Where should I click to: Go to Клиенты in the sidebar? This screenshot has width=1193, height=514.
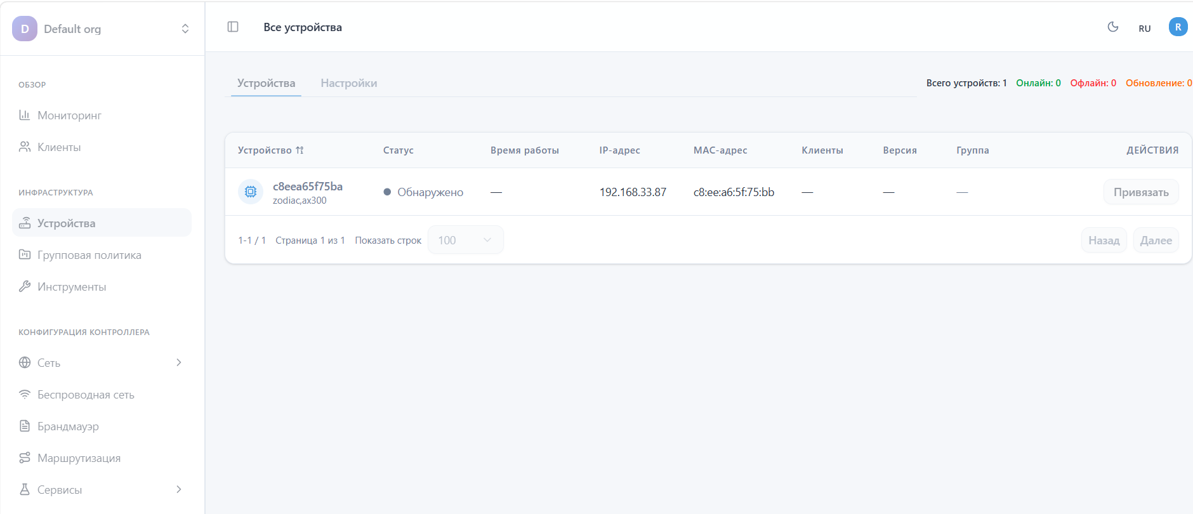point(59,147)
